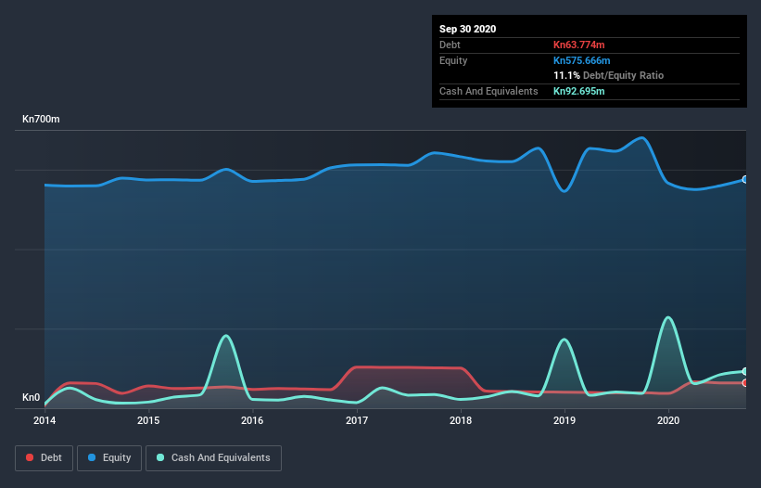Click the Equity row label in the tooltip

(453, 60)
